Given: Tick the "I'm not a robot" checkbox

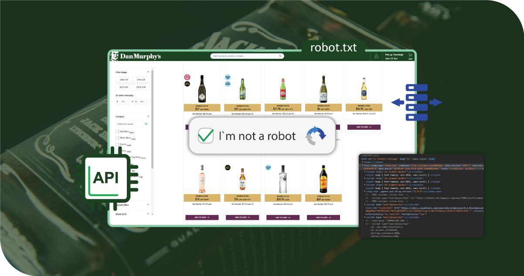Looking at the screenshot, I should (205, 135).
